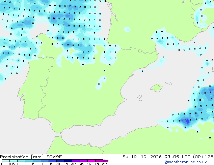214x165 pixels.
Task: Click the 30–35 mm purple legend swatch
Action: 76,161
